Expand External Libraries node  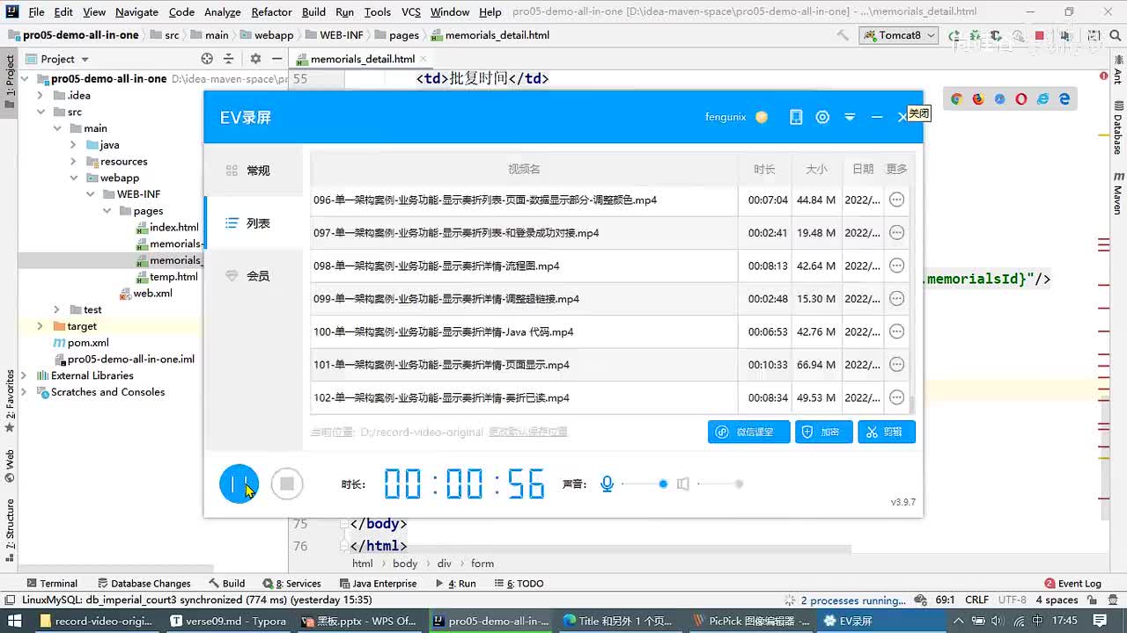tap(25, 375)
